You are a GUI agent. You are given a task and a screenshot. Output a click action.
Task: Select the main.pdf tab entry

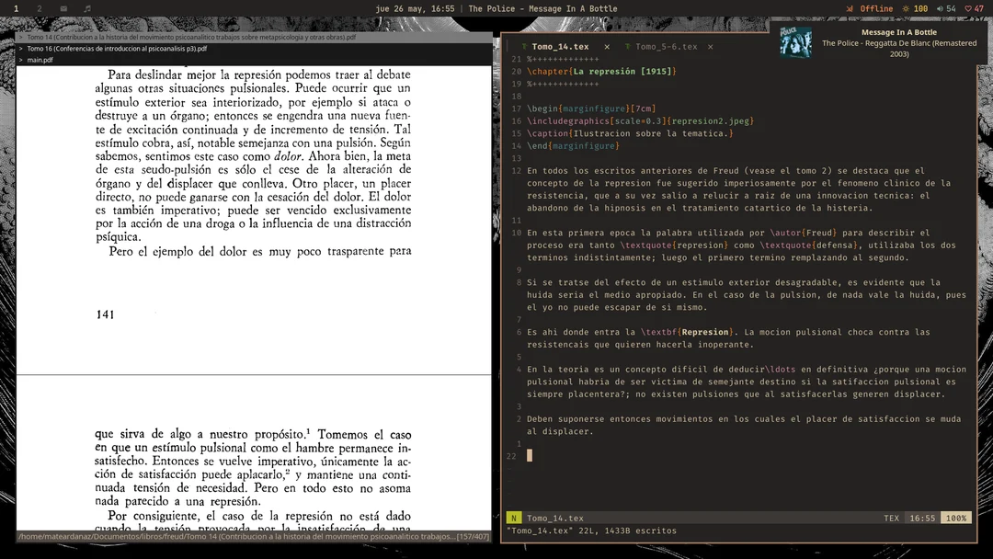pyautogui.click(x=40, y=60)
